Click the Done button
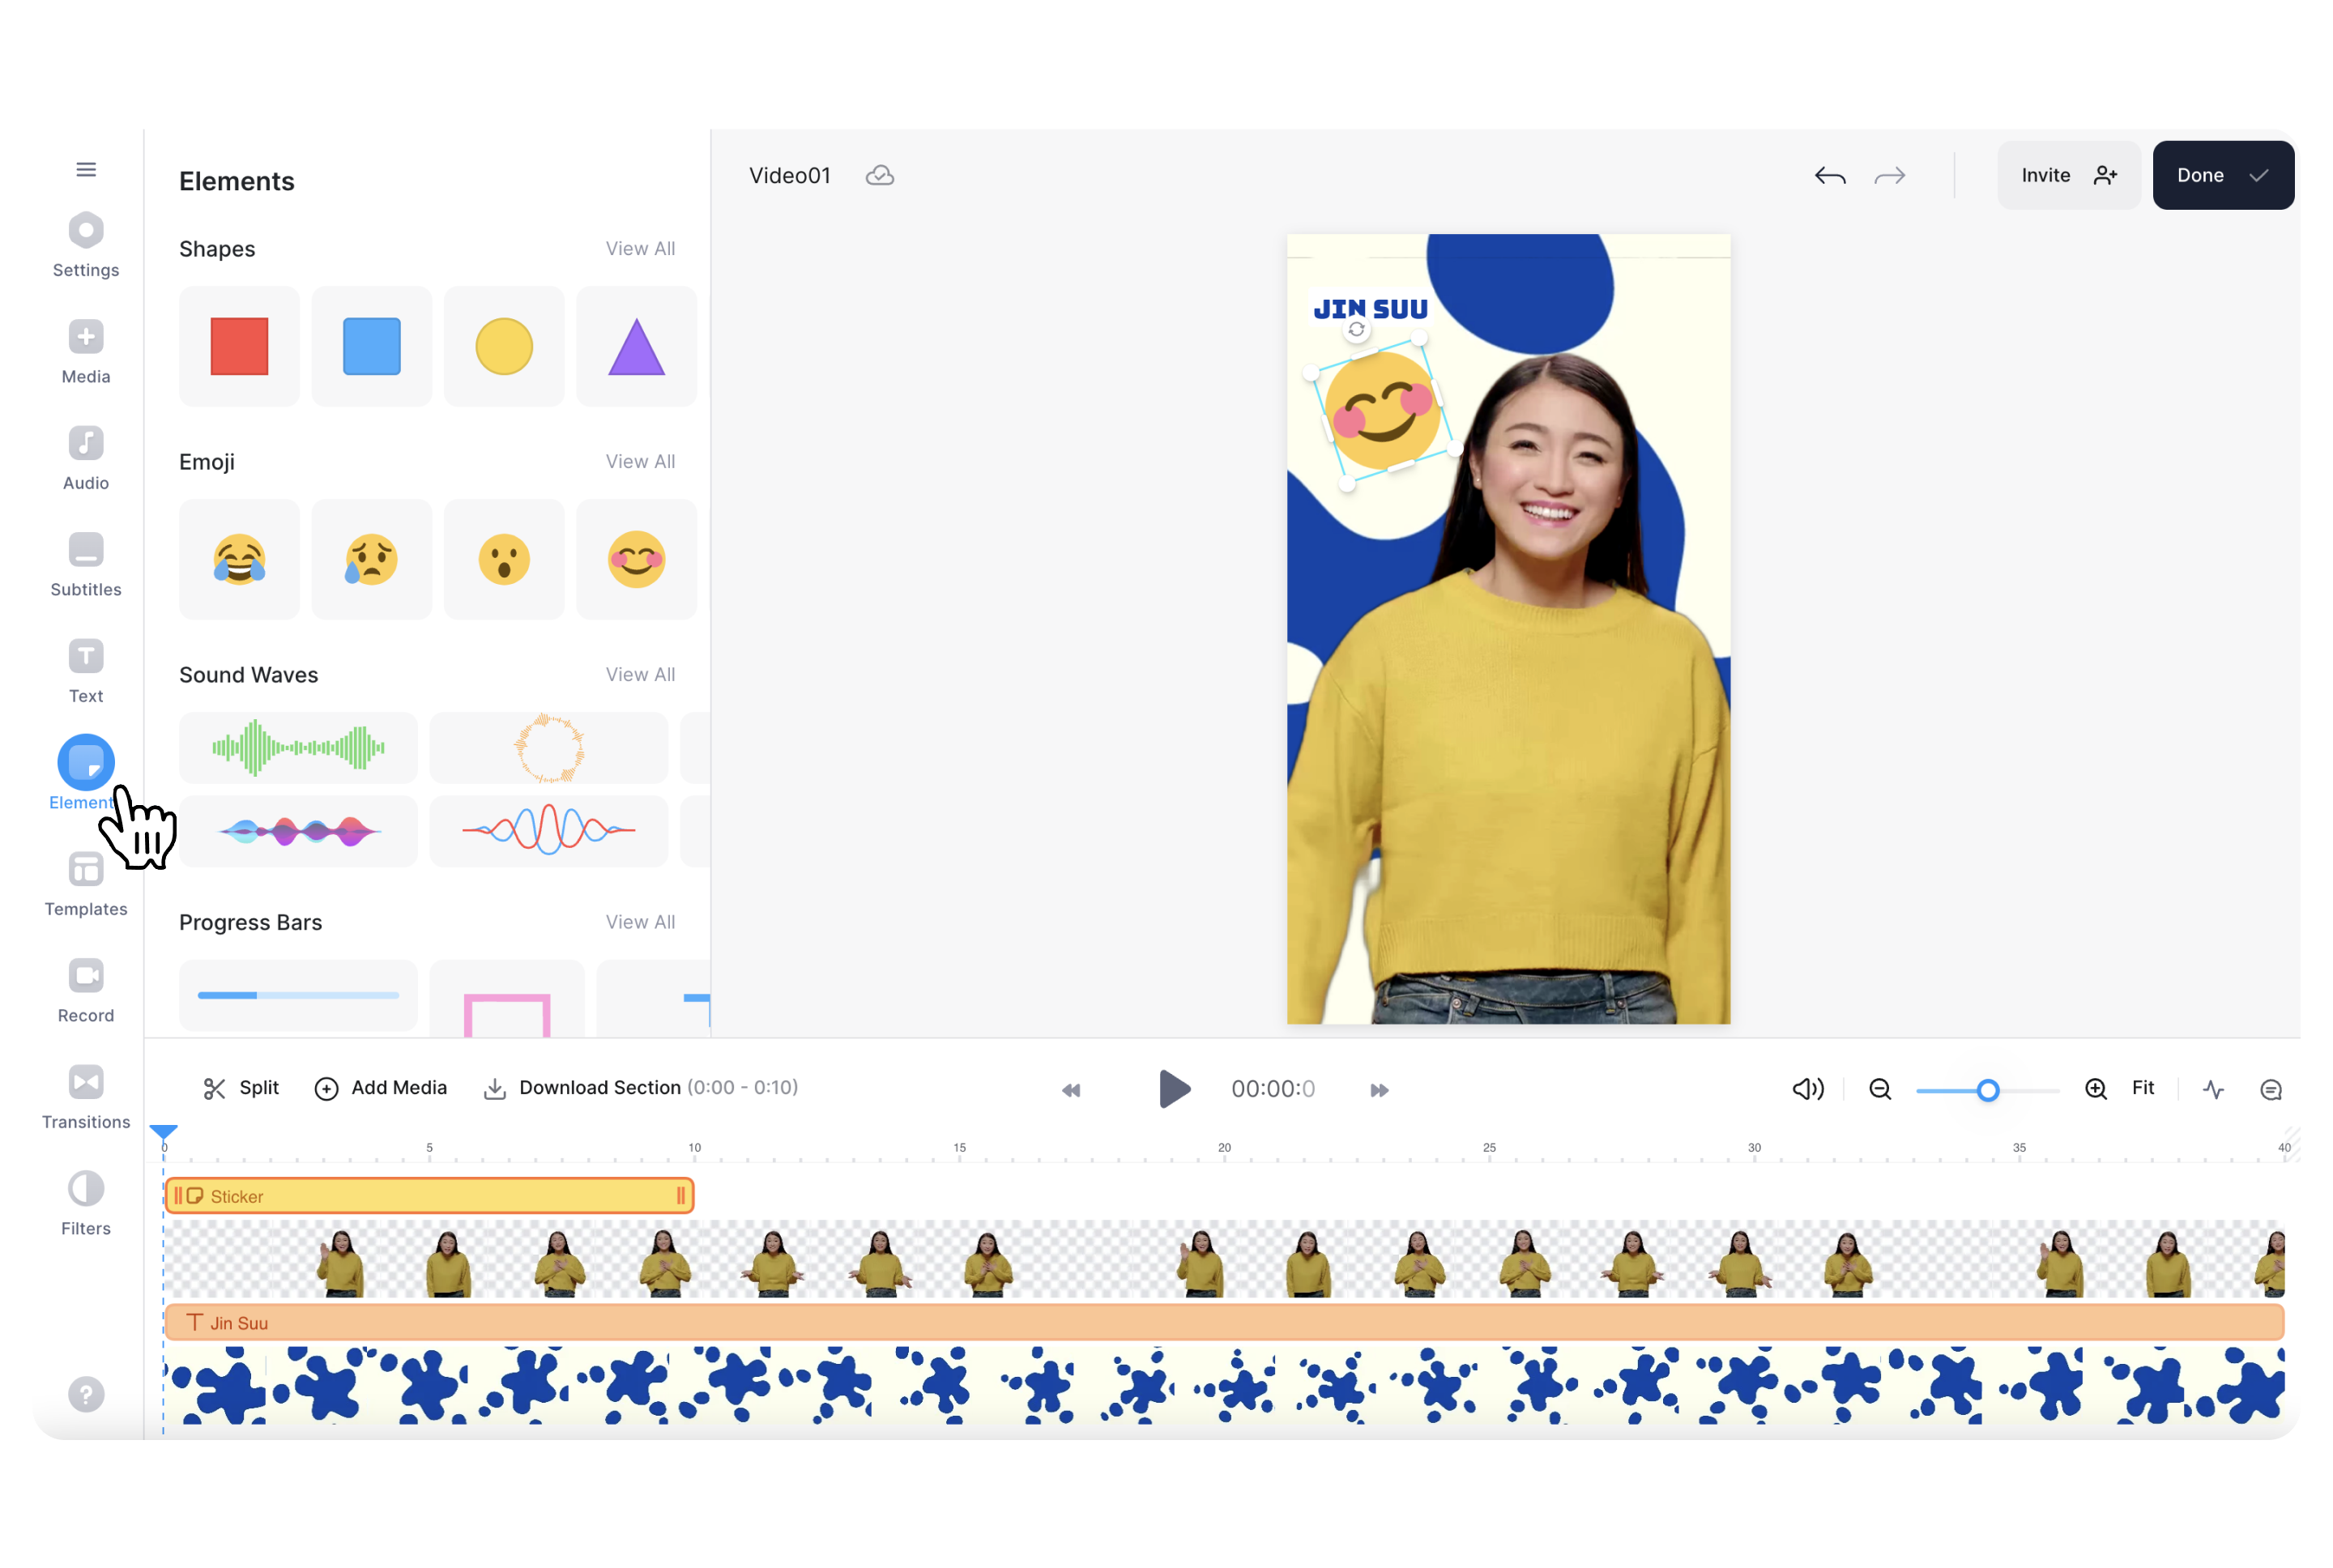 2222,175
